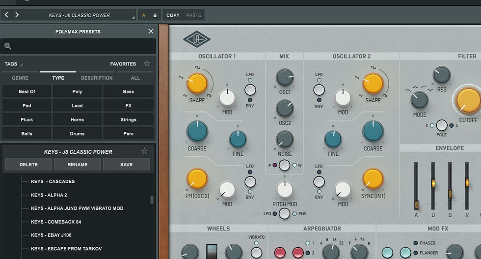
Task: Filter presets by Best Of tag
Action: coord(27,91)
